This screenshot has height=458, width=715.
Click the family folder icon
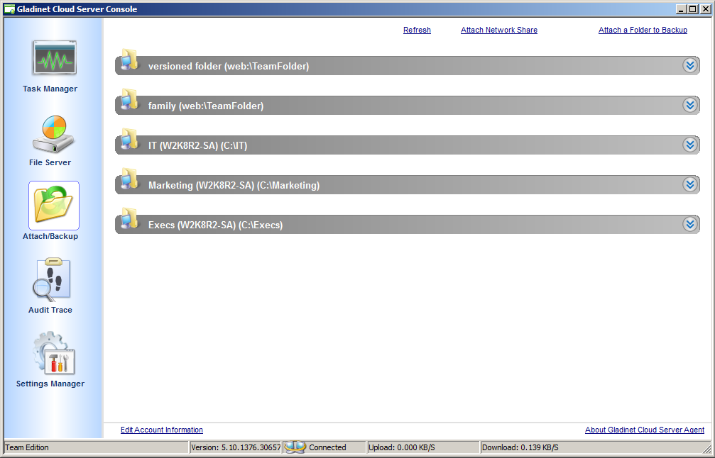[129, 100]
